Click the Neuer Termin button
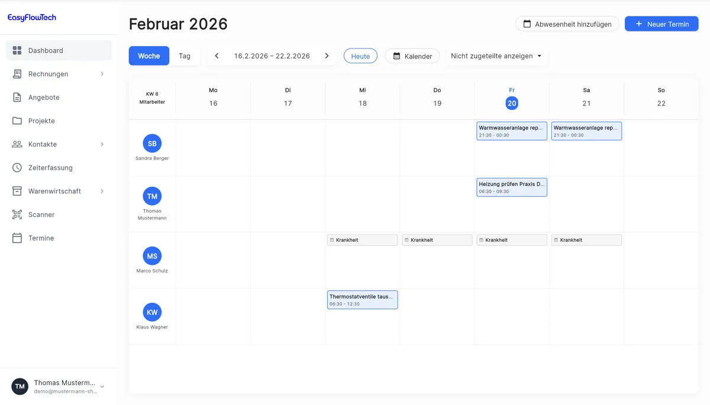This screenshot has width=710, height=405. click(x=661, y=24)
